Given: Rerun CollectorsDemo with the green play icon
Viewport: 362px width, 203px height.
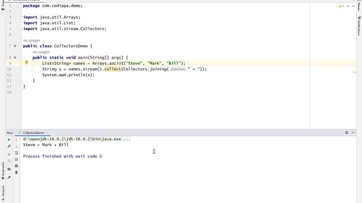Looking at the screenshot, I should tap(9, 139).
